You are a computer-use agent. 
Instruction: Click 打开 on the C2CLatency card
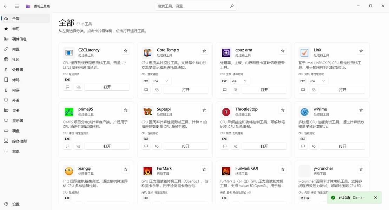coord(107,87)
